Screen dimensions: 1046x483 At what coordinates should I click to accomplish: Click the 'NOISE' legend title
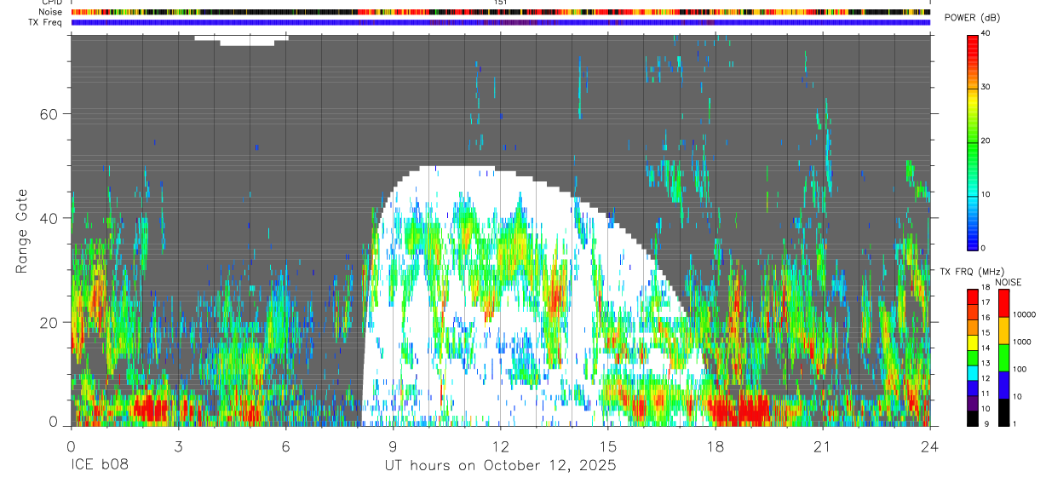(1009, 282)
